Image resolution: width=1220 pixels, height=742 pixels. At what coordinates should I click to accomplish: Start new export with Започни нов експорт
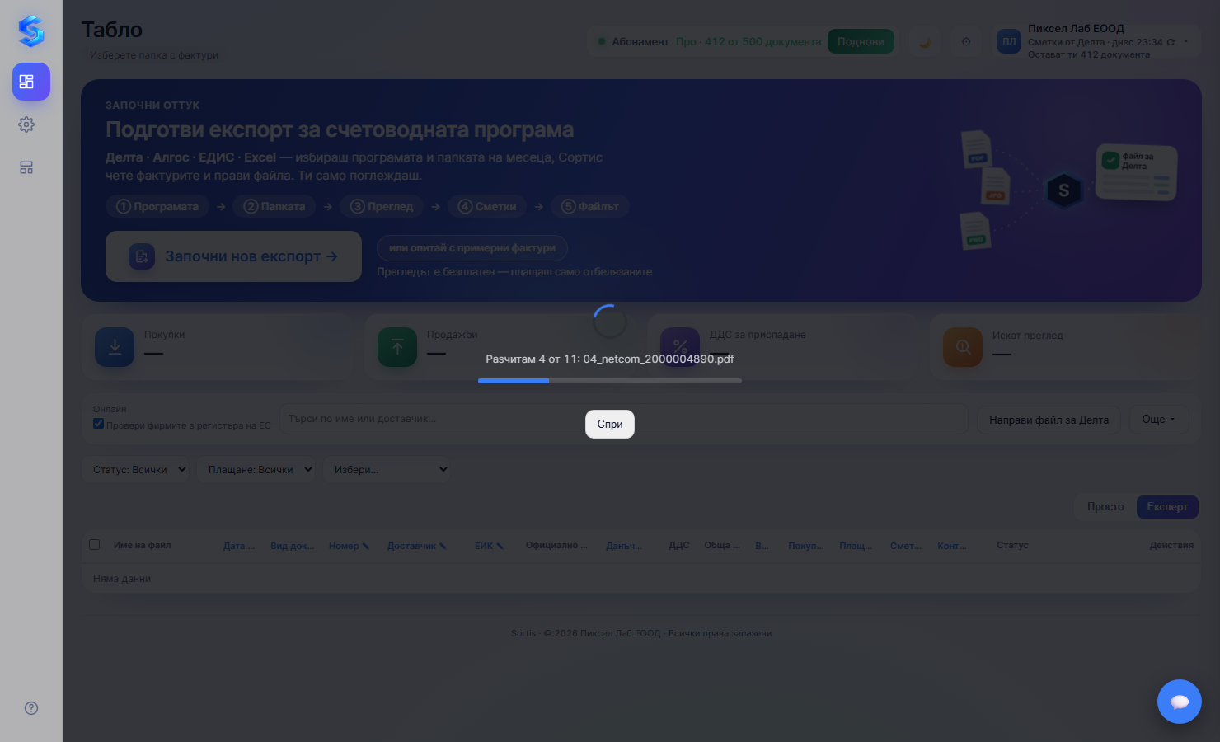(233, 256)
